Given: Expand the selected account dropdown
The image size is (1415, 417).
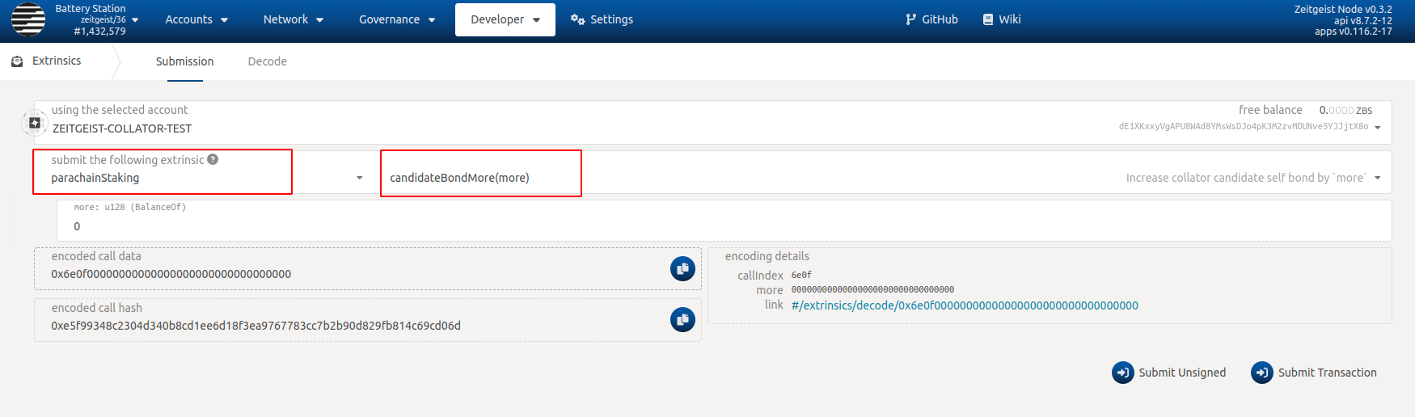Looking at the screenshot, I should click(x=1377, y=127).
